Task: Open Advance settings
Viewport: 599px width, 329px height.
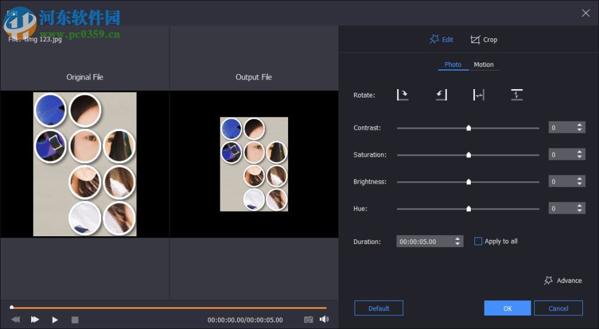Action: [562, 281]
